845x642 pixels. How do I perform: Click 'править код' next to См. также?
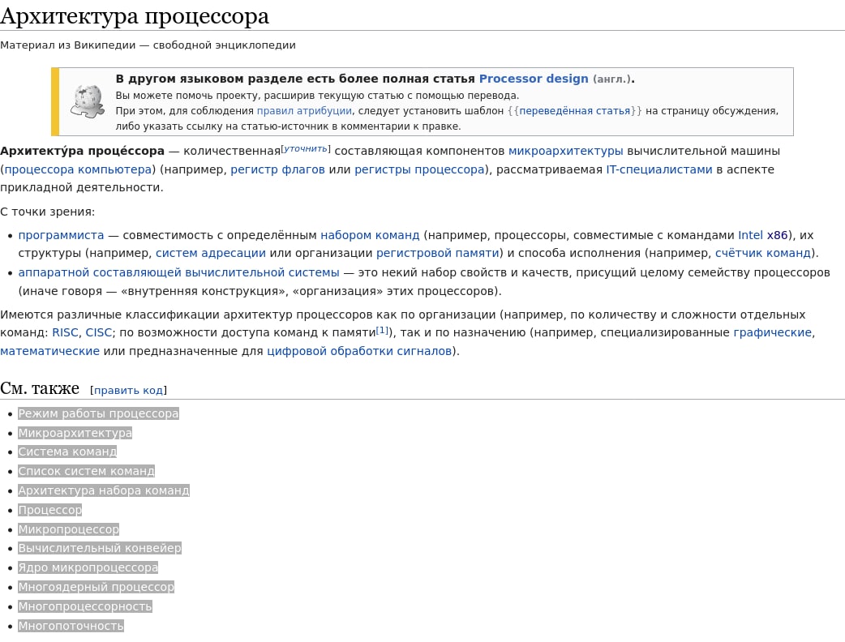click(x=128, y=391)
